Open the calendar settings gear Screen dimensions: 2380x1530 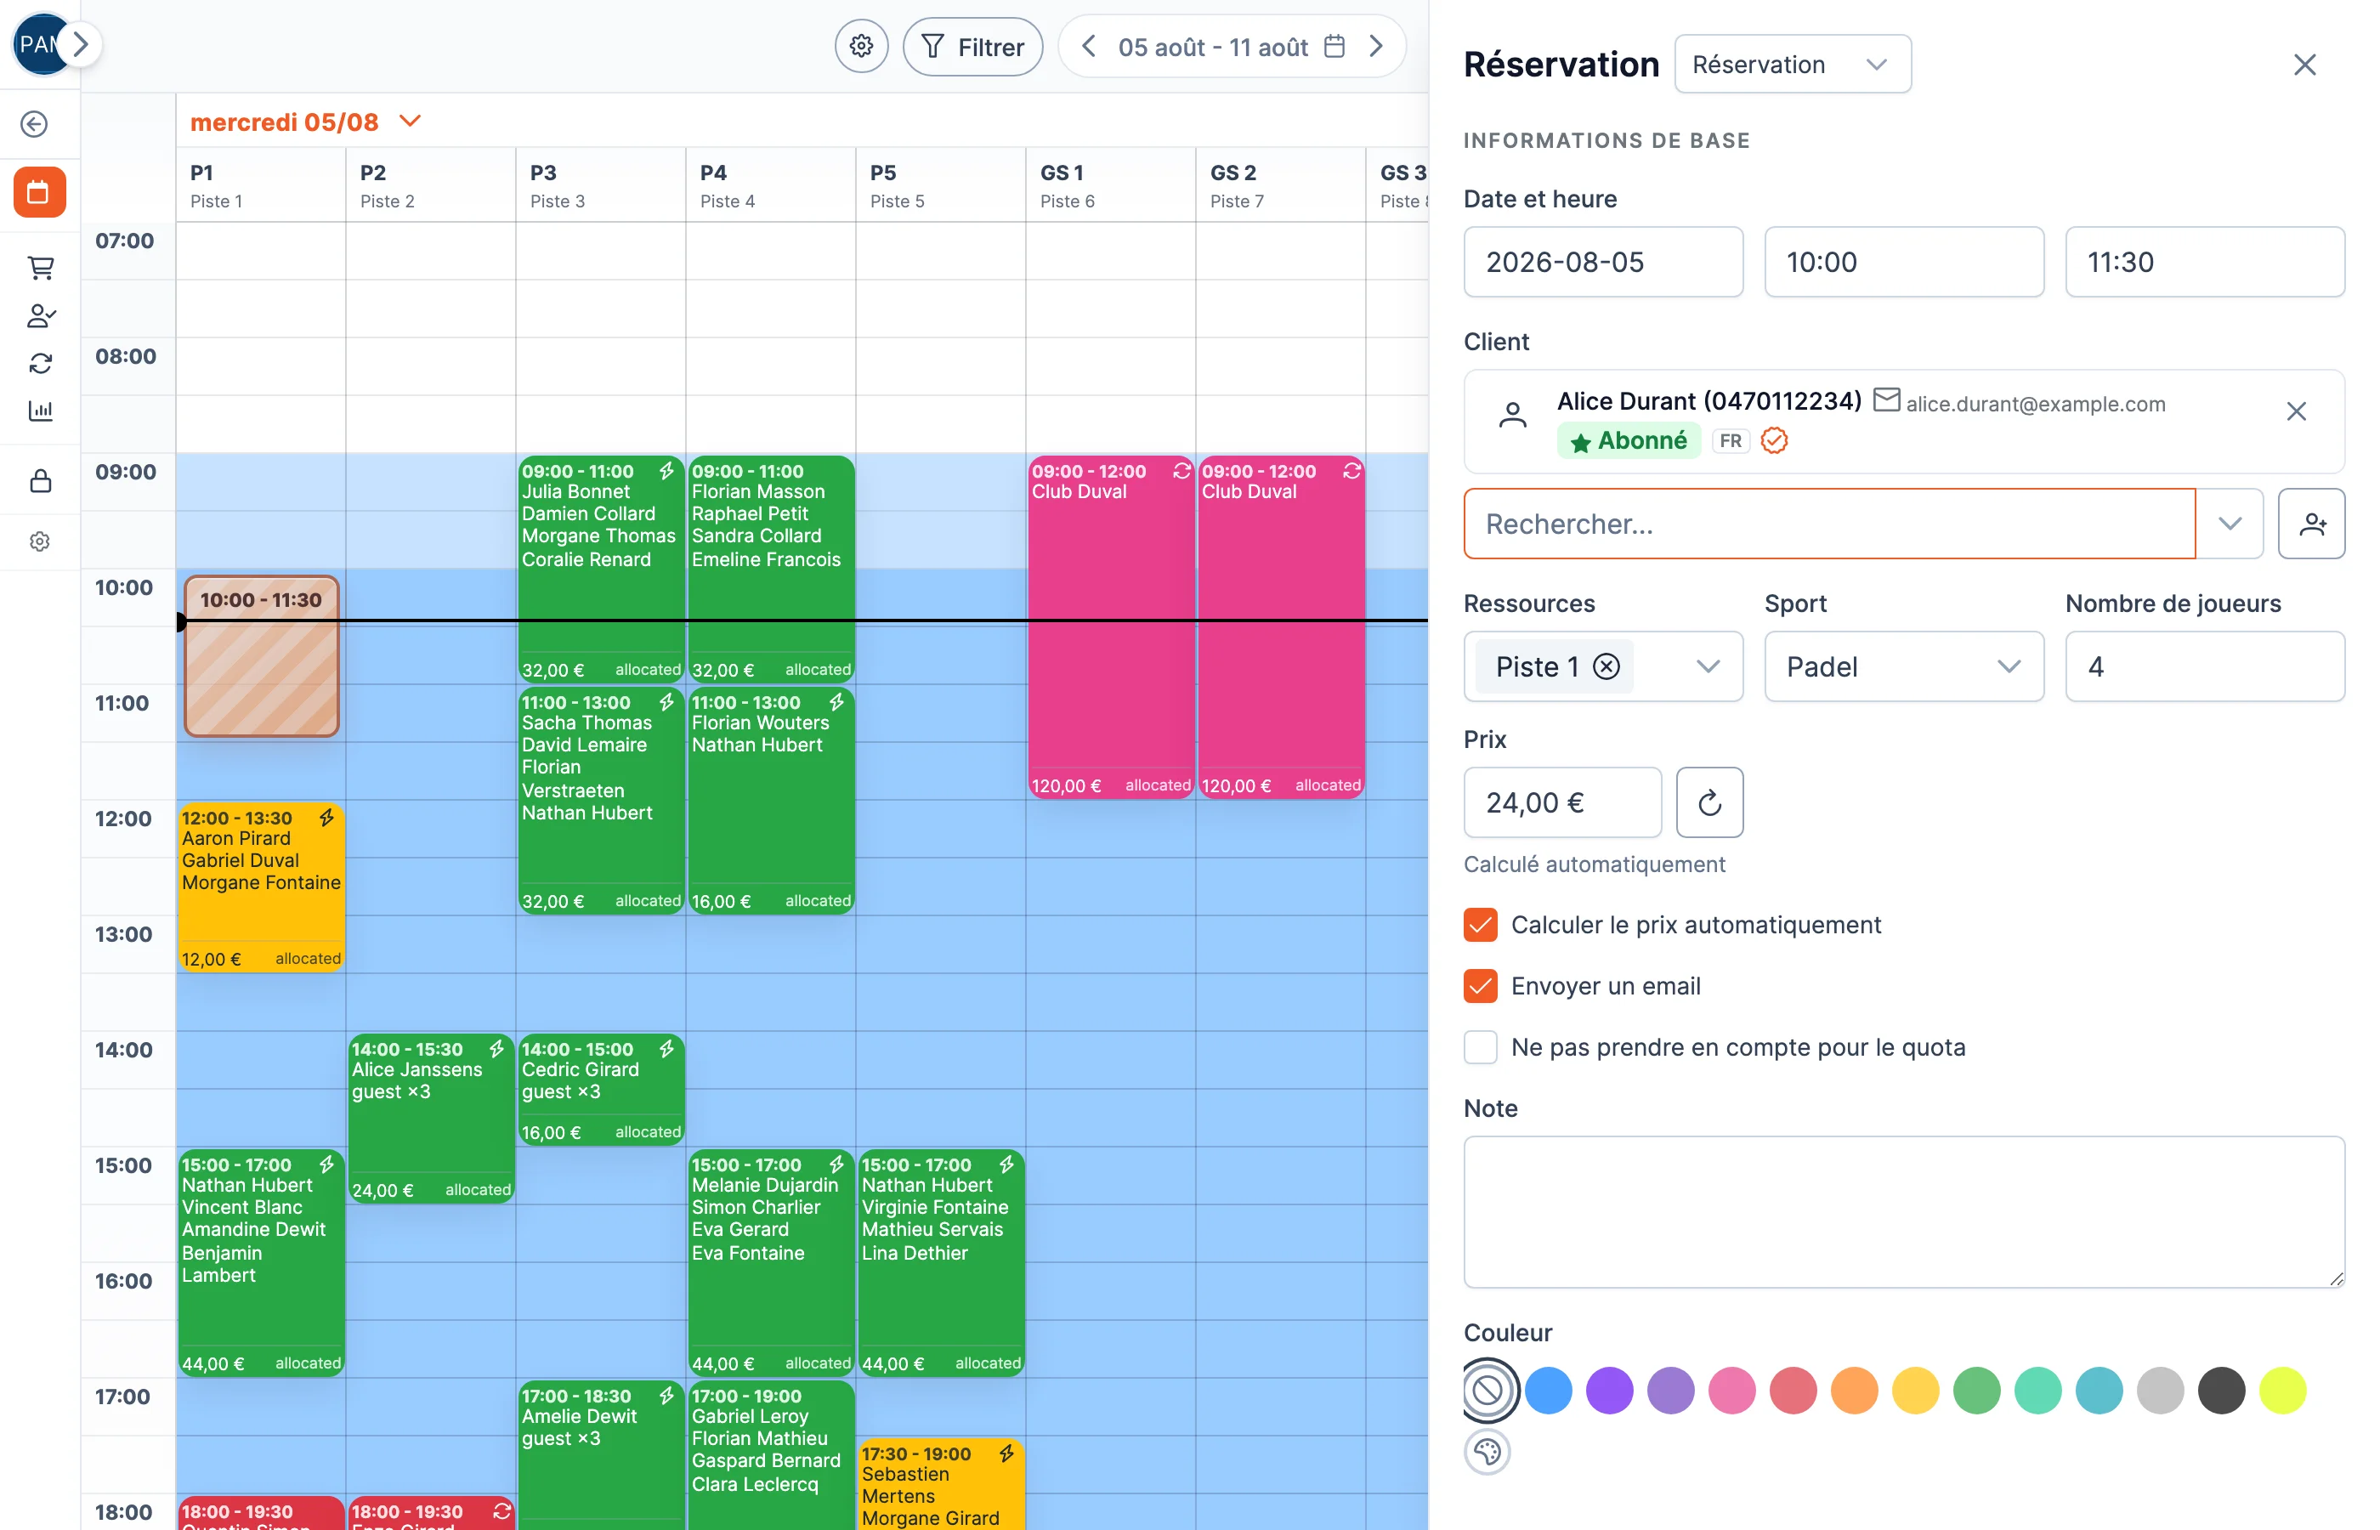coord(860,47)
